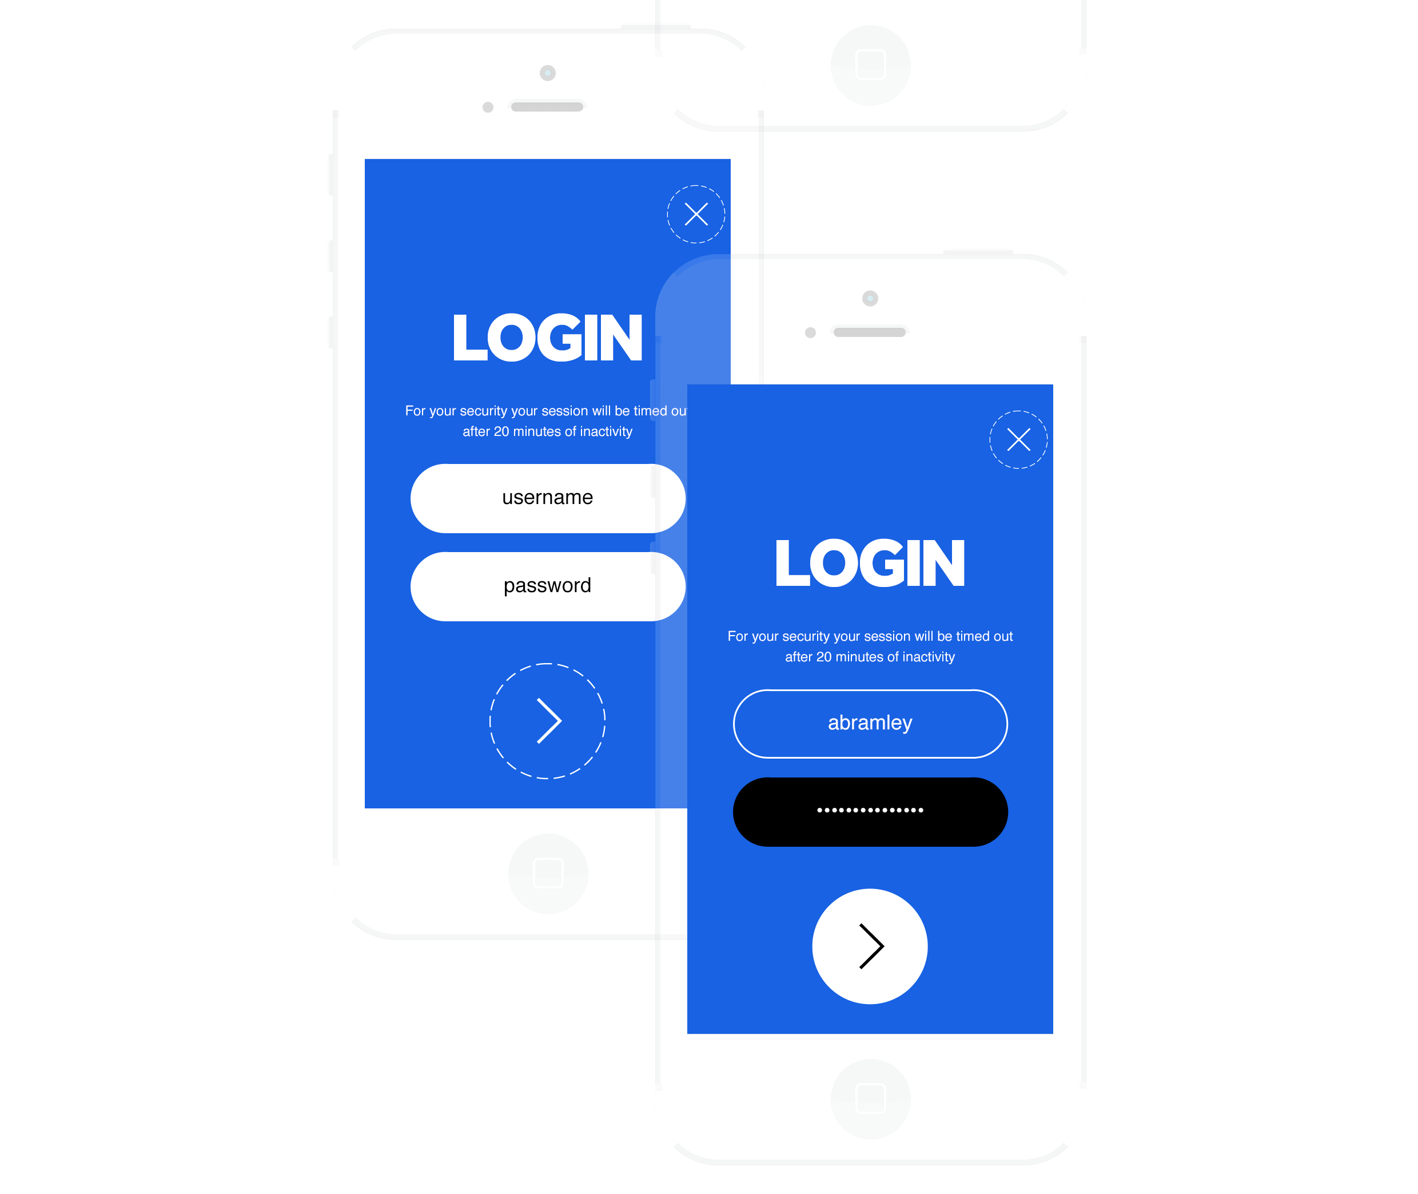Toggle the password input field active state
The image size is (1418, 1194).
(870, 809)
